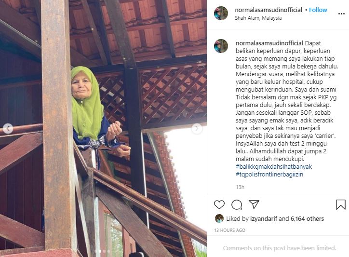
Task: Go to the next photo with right arrow
Action: pos(197,128)
